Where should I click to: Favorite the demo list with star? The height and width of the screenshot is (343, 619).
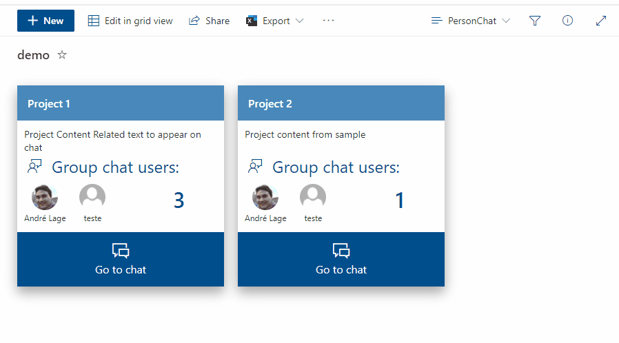click(62, 55)
